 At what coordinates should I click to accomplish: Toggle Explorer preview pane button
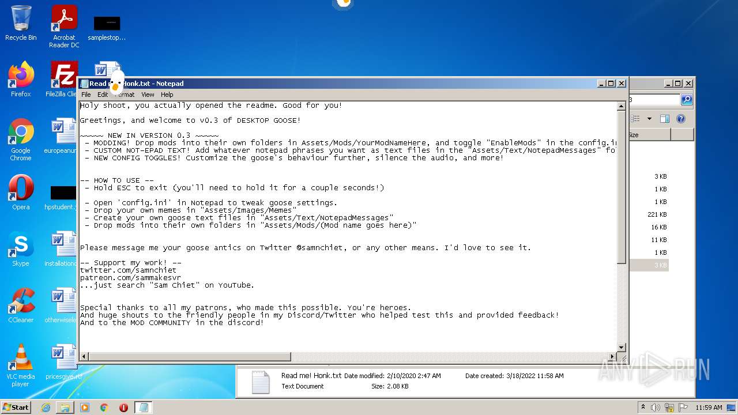pyautogui.click(x=664, y=119)
